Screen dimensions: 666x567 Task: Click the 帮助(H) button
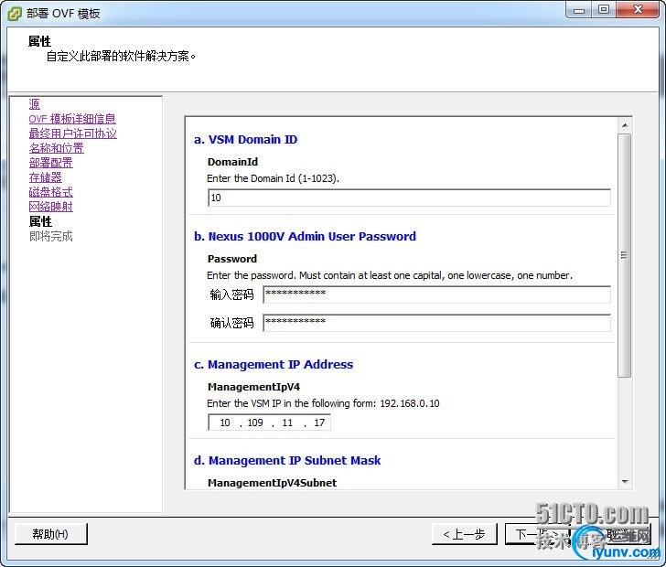[x=51, y=534]
